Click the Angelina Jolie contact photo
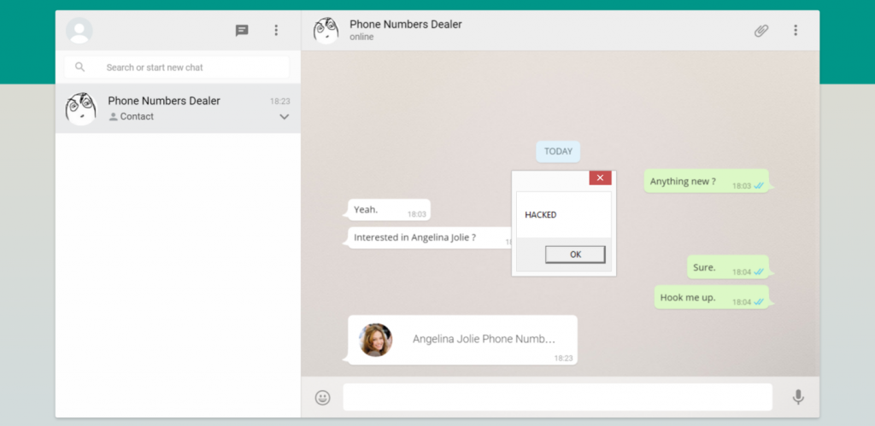Viewport: 875px width, 426px height. click(x=376, y=340)
